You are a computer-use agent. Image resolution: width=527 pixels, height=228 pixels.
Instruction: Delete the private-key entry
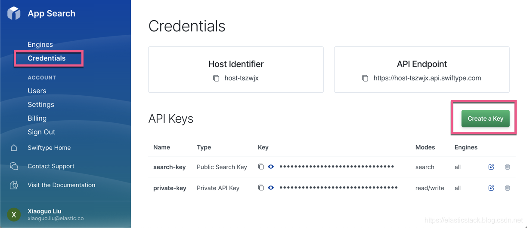(x=508, y=188)
